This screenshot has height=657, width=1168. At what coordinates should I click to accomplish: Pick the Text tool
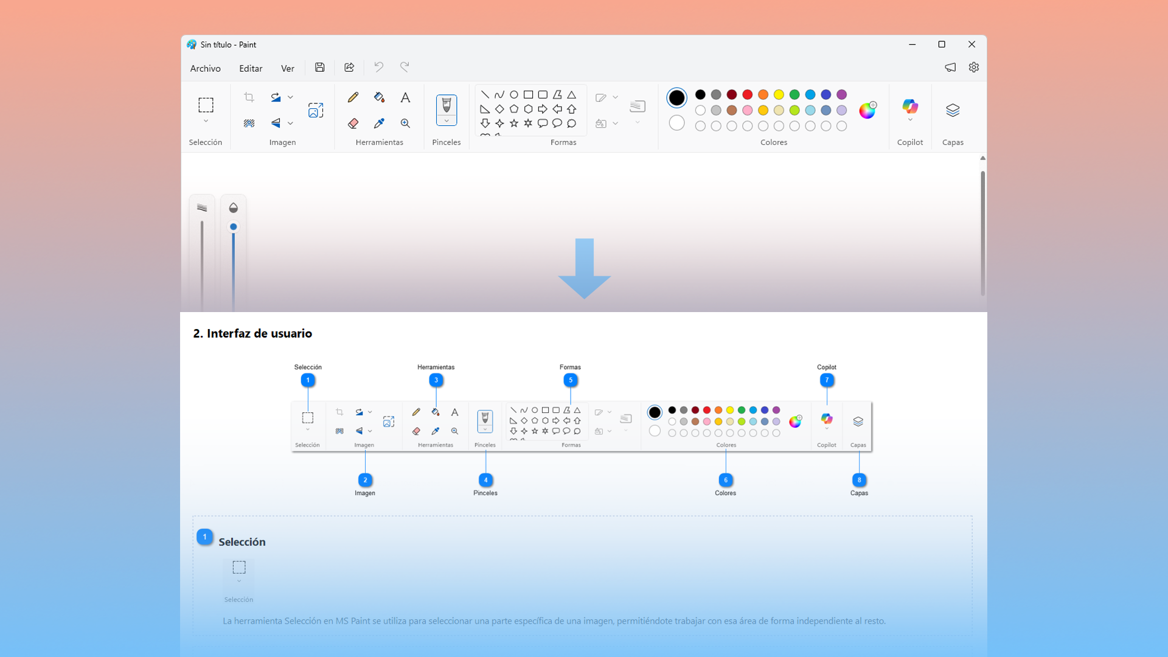(405, 97)
